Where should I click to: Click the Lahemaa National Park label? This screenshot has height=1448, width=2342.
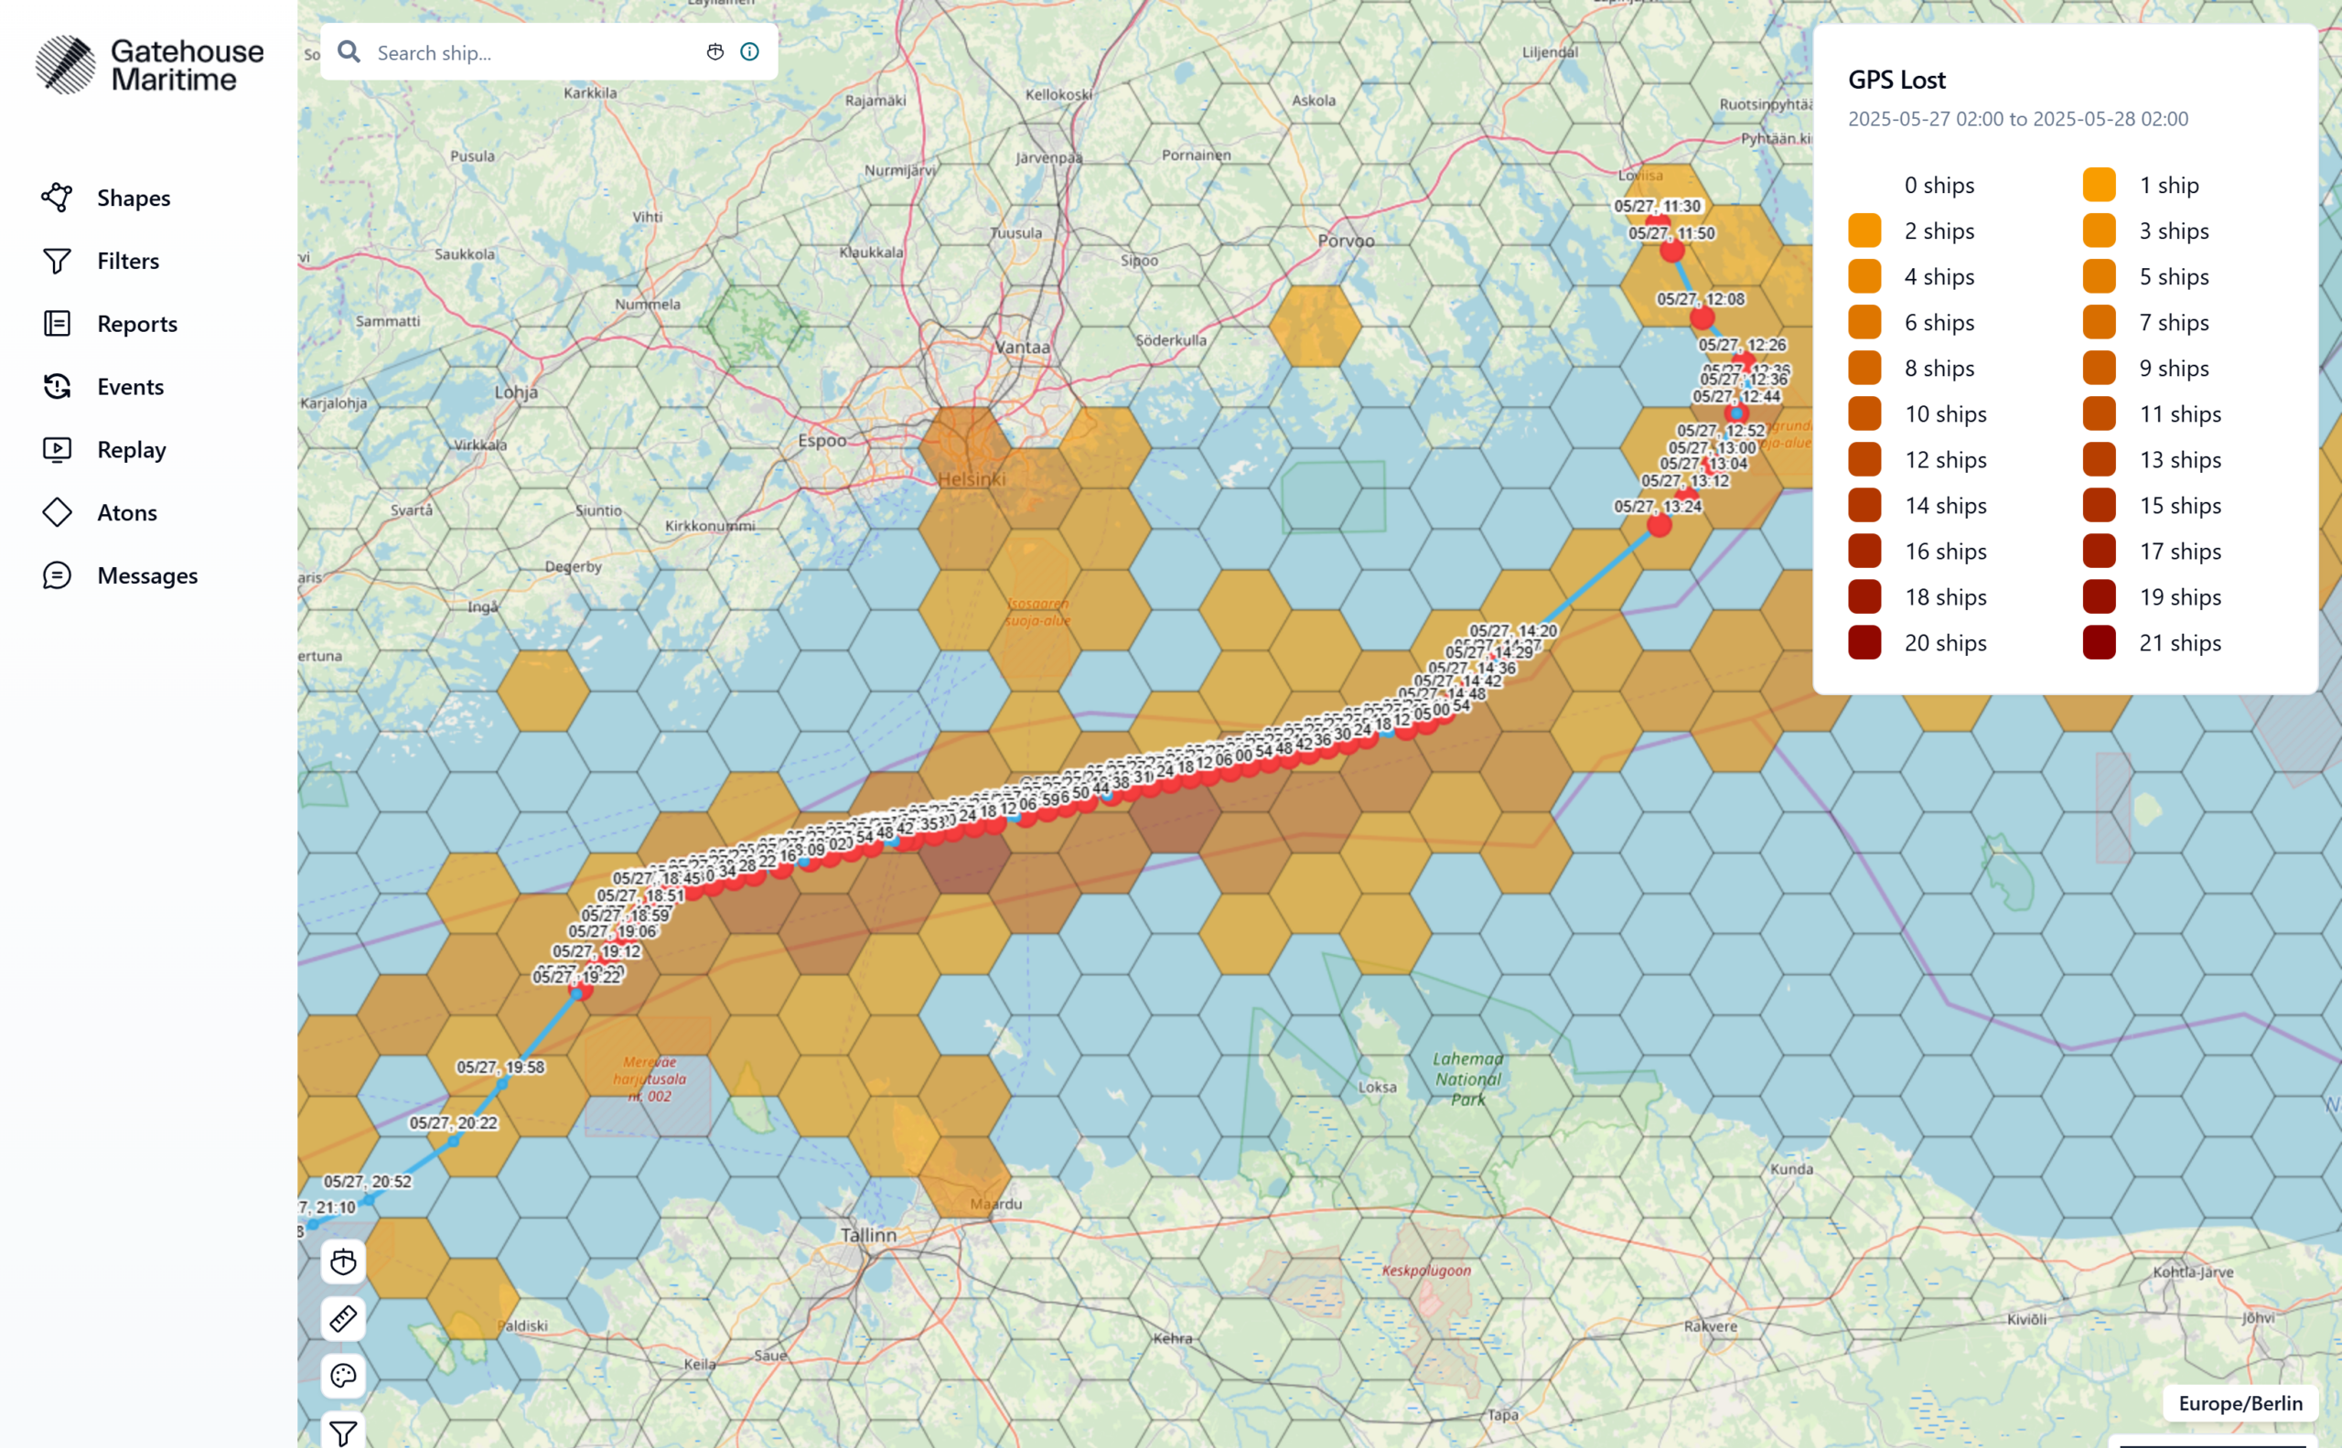pos(1467,1079)
